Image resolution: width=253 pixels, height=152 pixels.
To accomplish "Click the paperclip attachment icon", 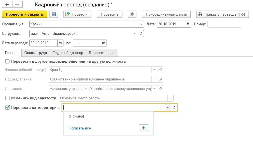I will pyautogui.click(x=132, y=14).
